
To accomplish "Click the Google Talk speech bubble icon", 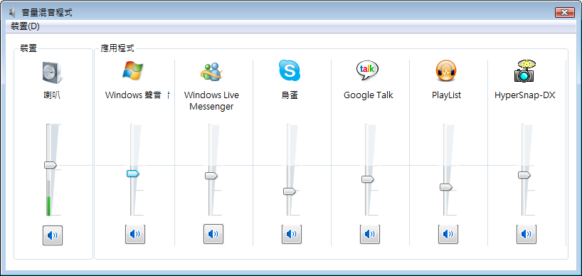I will click(367, 70).
